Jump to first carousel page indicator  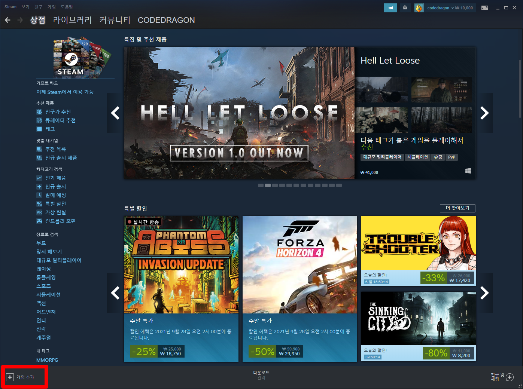pyautogui.click(x=261, y=185)
